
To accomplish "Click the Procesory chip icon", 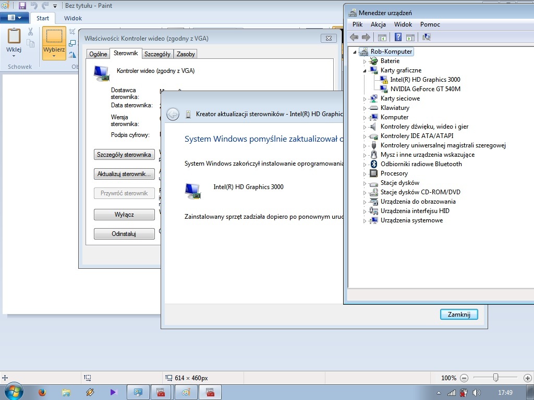I will [x=373, y=173].
